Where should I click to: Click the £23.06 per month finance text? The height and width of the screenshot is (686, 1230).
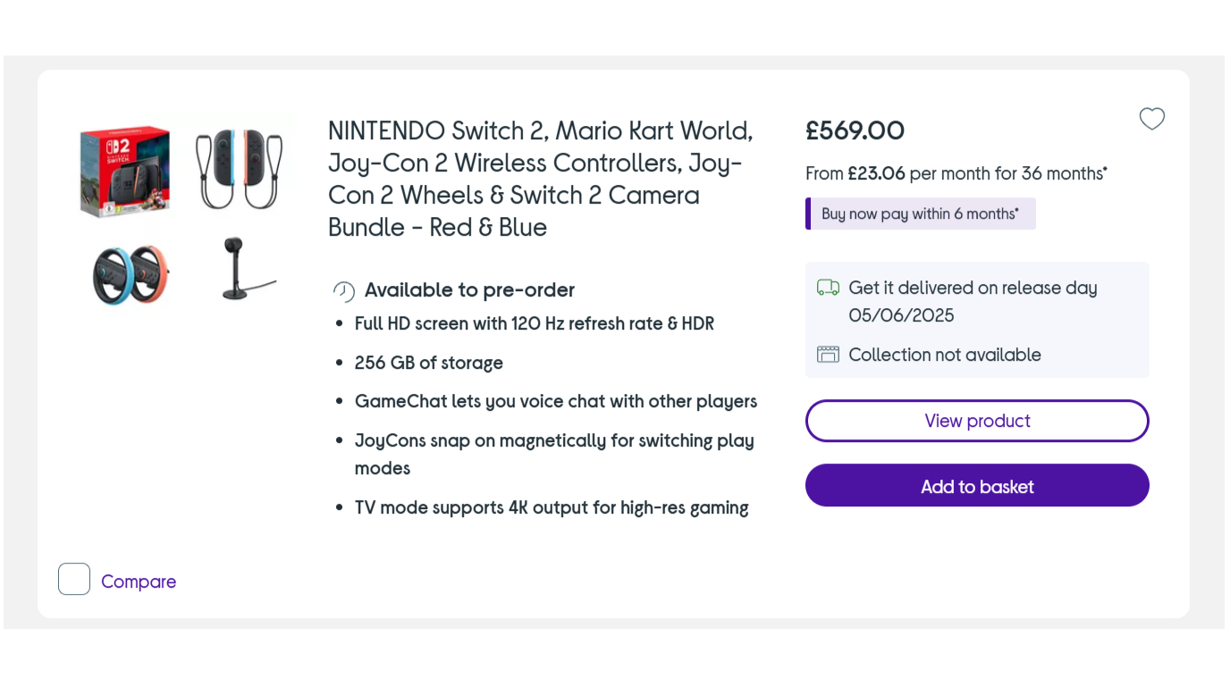point(956,173)
